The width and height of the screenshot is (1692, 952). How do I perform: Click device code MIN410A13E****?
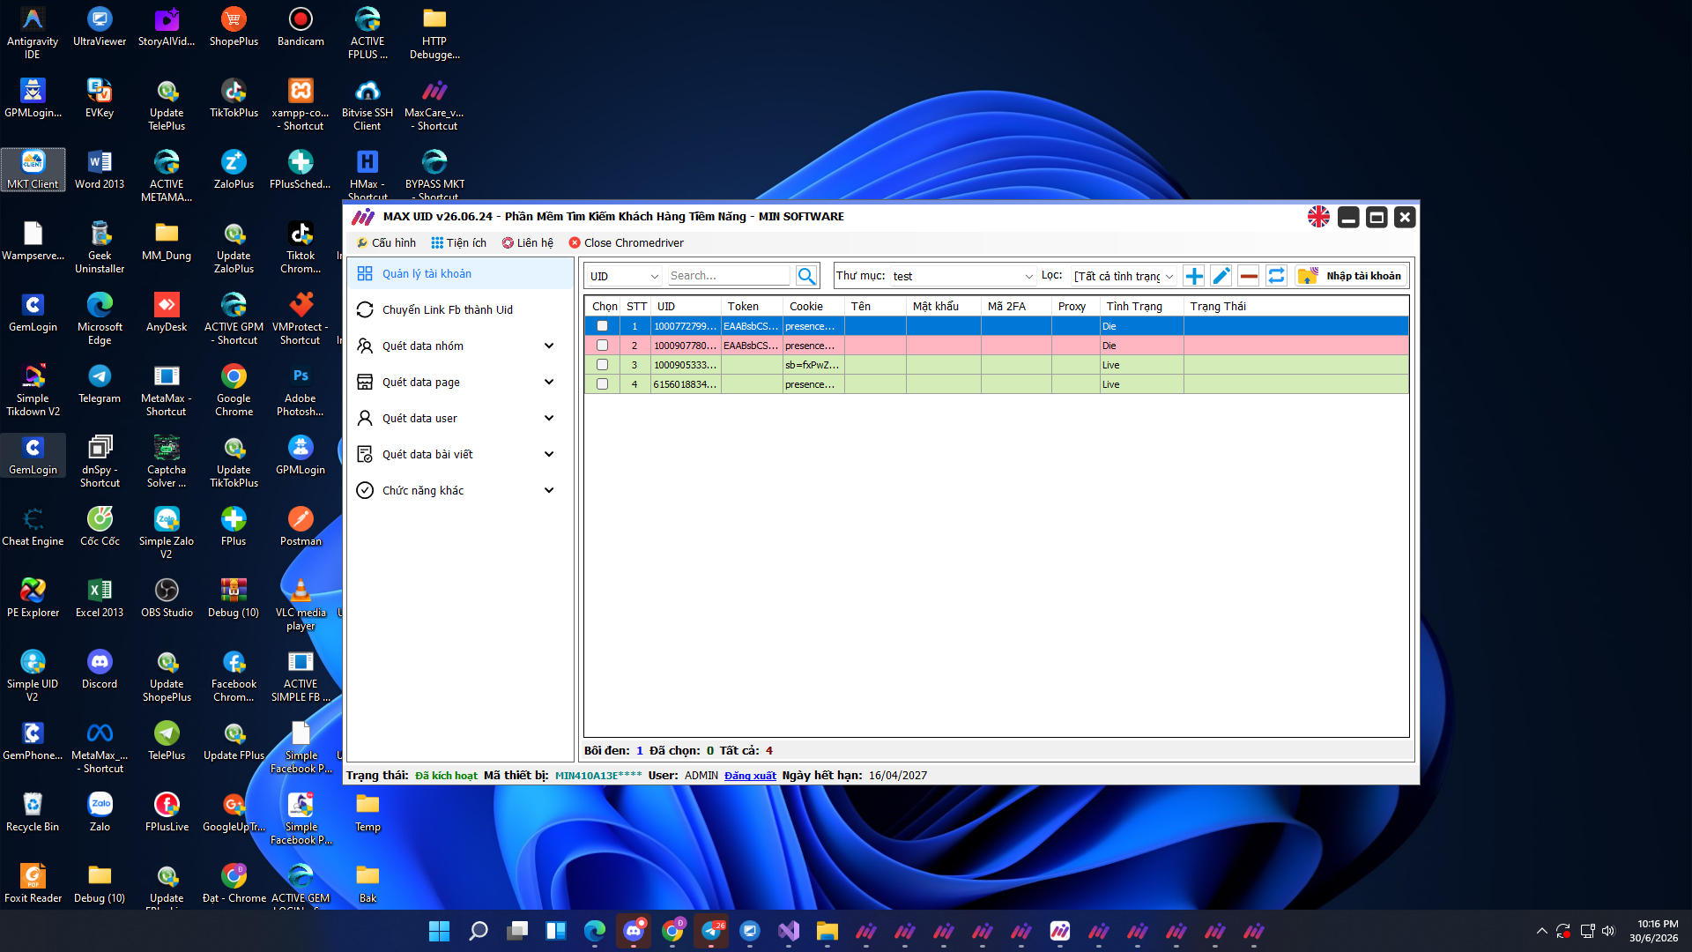coord(598,776)
